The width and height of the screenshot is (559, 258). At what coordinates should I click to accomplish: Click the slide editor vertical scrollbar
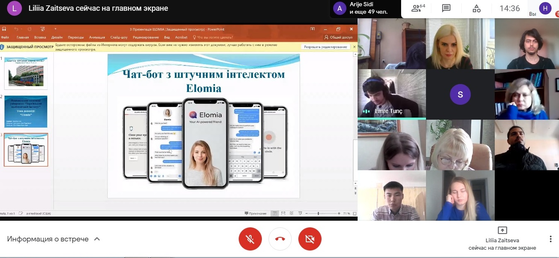(x=355, y=118)
